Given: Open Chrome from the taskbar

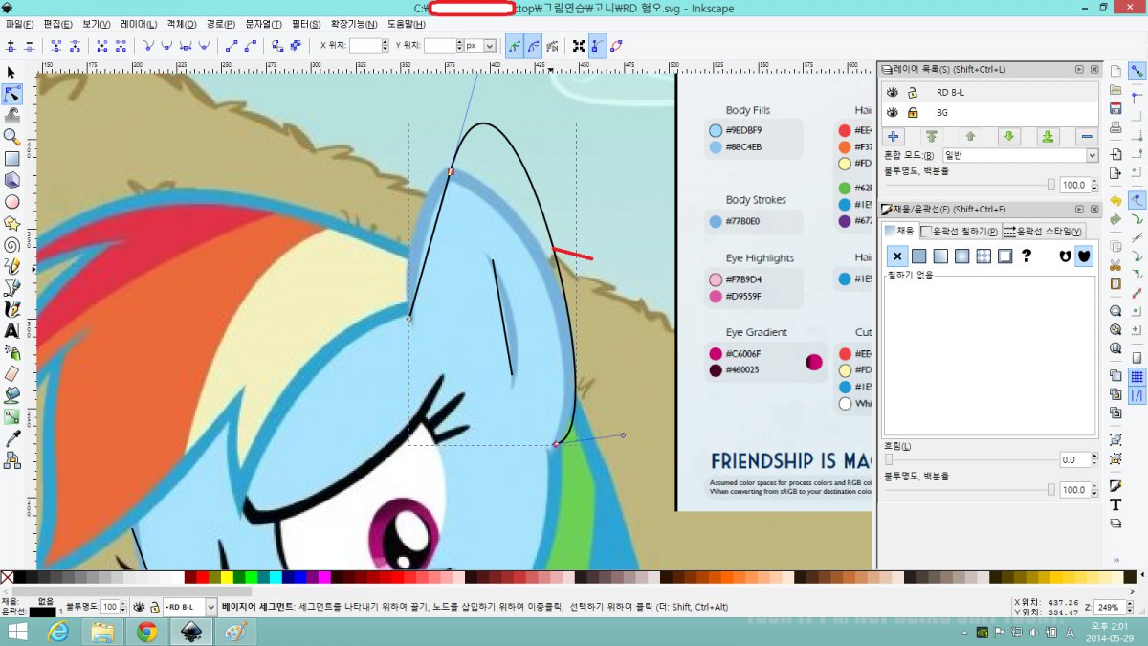Looking at the screenshot, I should [x=146, y=632].
